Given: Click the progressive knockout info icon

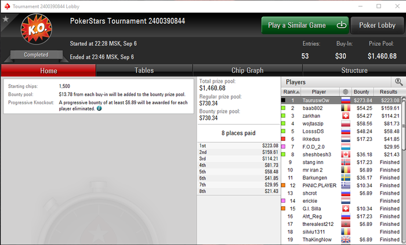Looking at the screenshot, I should [99, 108].
